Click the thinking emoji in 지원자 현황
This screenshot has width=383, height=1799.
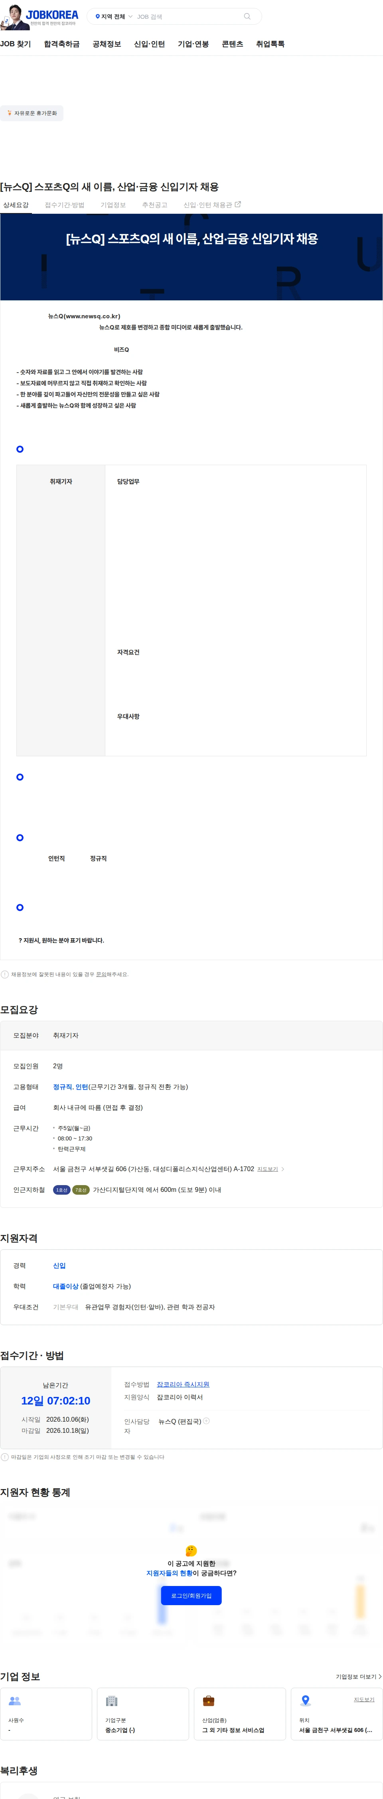click(x=191, y=1550)
